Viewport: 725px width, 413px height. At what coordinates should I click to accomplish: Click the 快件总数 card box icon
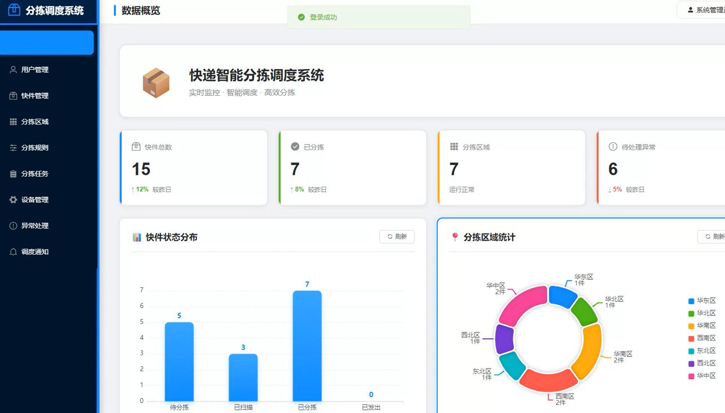[136, 147]
